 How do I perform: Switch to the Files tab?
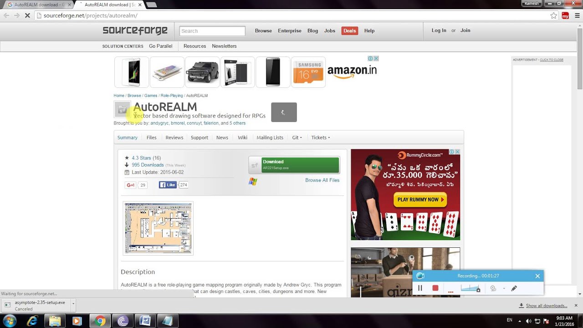[152, 138]
